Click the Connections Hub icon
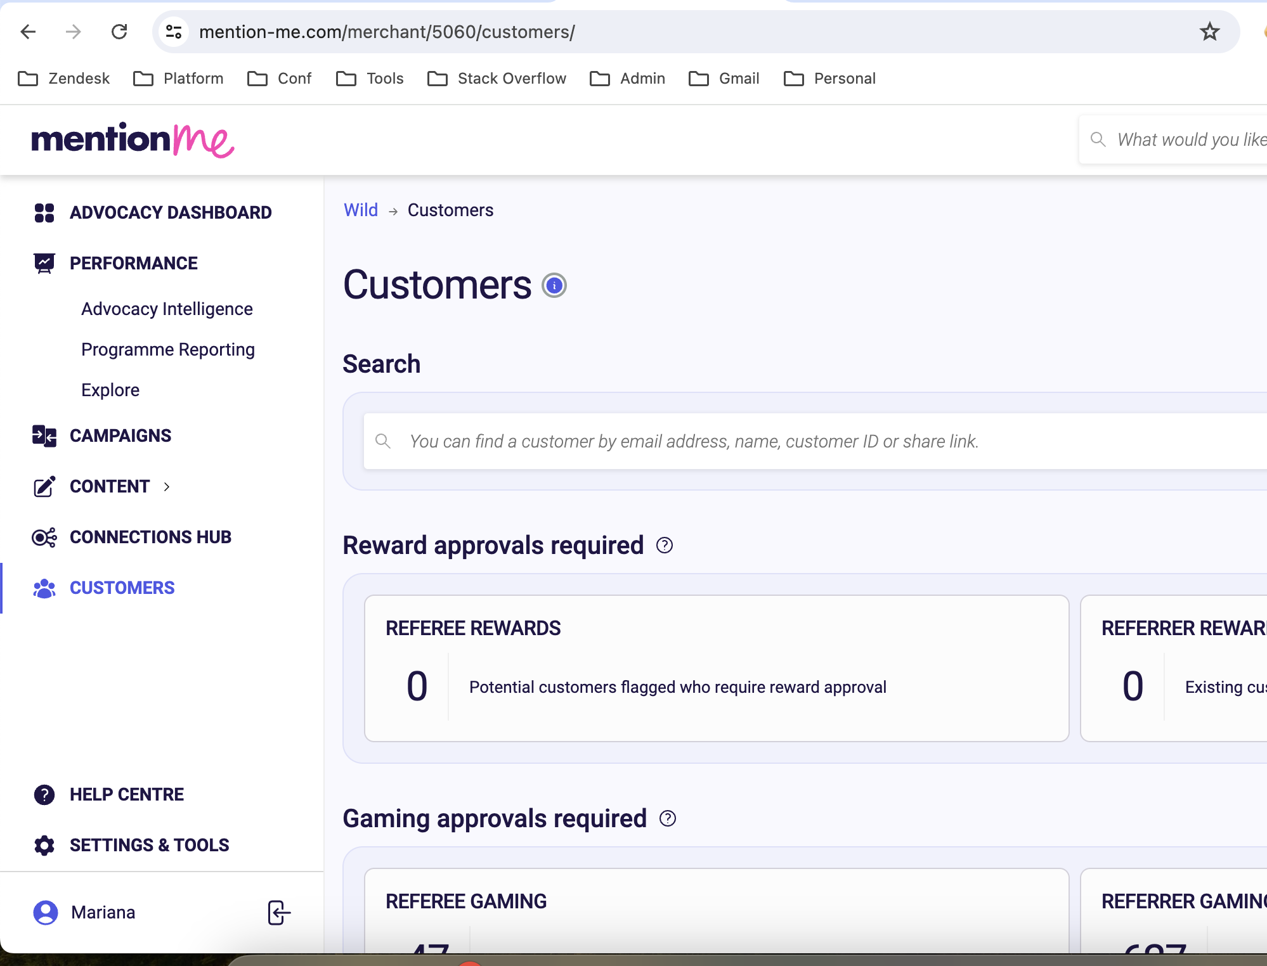The height and width of the screenshot is (966, 1267). (x=44, y=538)
